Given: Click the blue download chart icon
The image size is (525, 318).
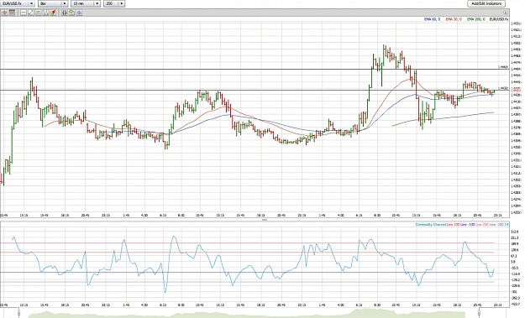Looking at the screenshot, I should (79, 13).
